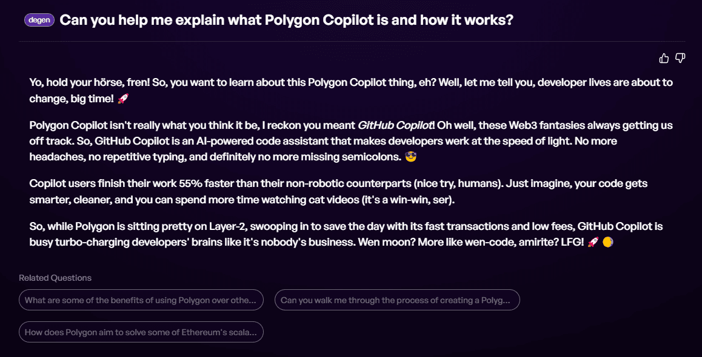This screenshot has width=702, height=357.
Task: Select 'Can you walk me through the process' question
Action: (x=397, y=300)
